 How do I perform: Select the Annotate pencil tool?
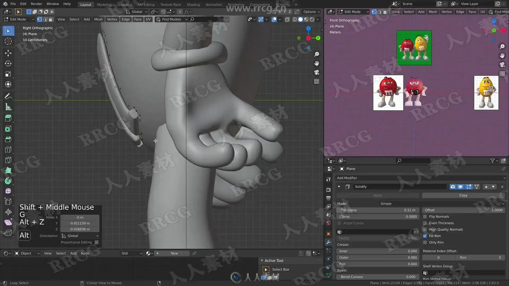[x=8, y=96]
